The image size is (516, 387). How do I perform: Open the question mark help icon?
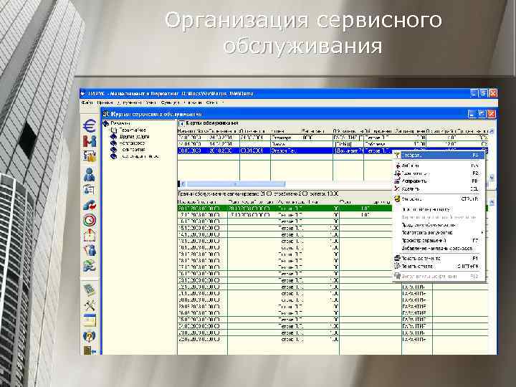click(89, 336)
